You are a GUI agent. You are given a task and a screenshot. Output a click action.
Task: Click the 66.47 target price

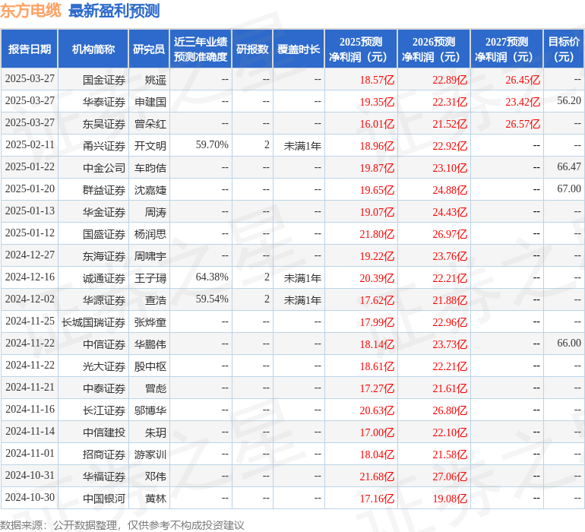569,167
